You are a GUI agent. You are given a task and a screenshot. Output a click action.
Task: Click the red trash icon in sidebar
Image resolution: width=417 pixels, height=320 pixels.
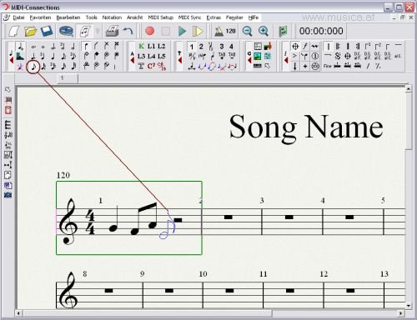click(8, 110)
